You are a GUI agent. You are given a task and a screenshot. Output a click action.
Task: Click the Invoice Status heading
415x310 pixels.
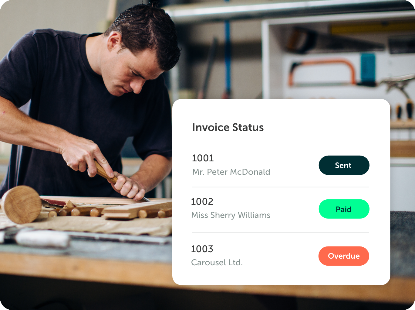coord(228,127)
